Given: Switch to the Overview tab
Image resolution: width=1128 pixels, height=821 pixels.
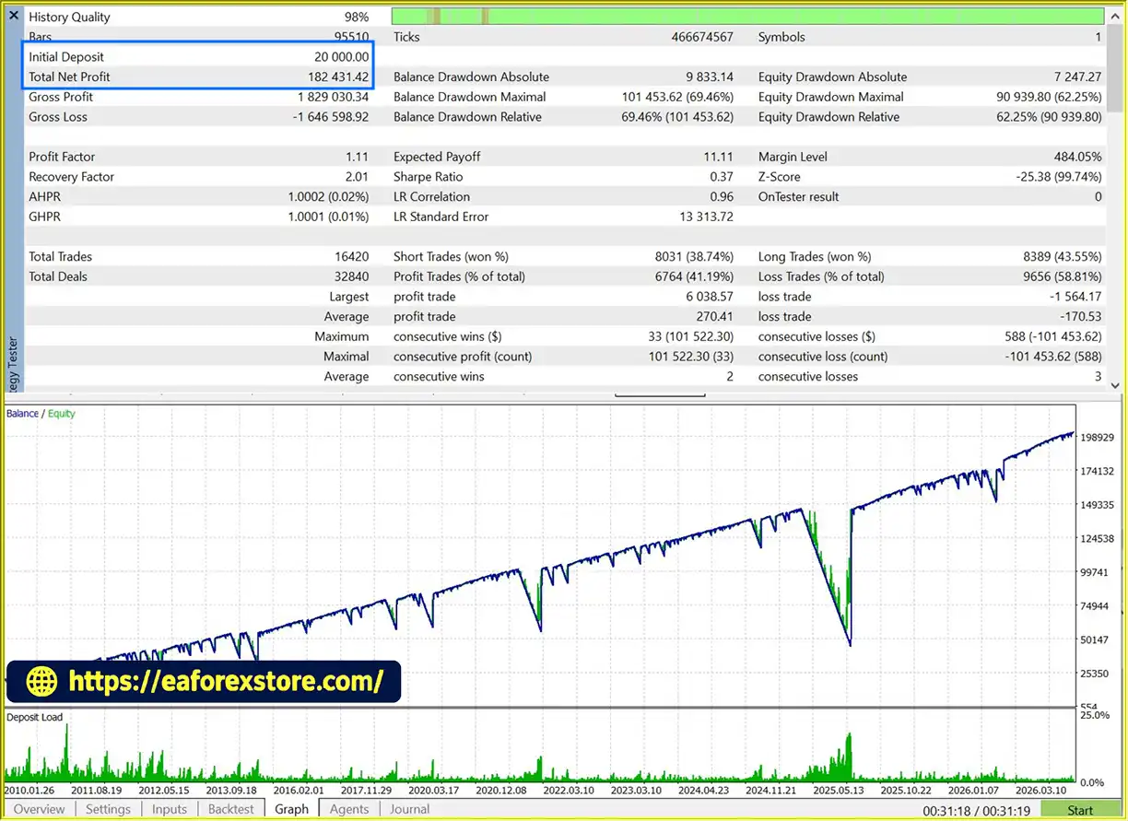Looking at the screenshot, I should click(40, 809).
